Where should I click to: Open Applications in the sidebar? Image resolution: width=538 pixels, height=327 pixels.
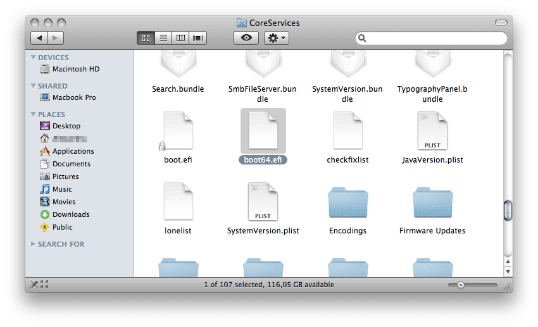[x=67, y=151]
